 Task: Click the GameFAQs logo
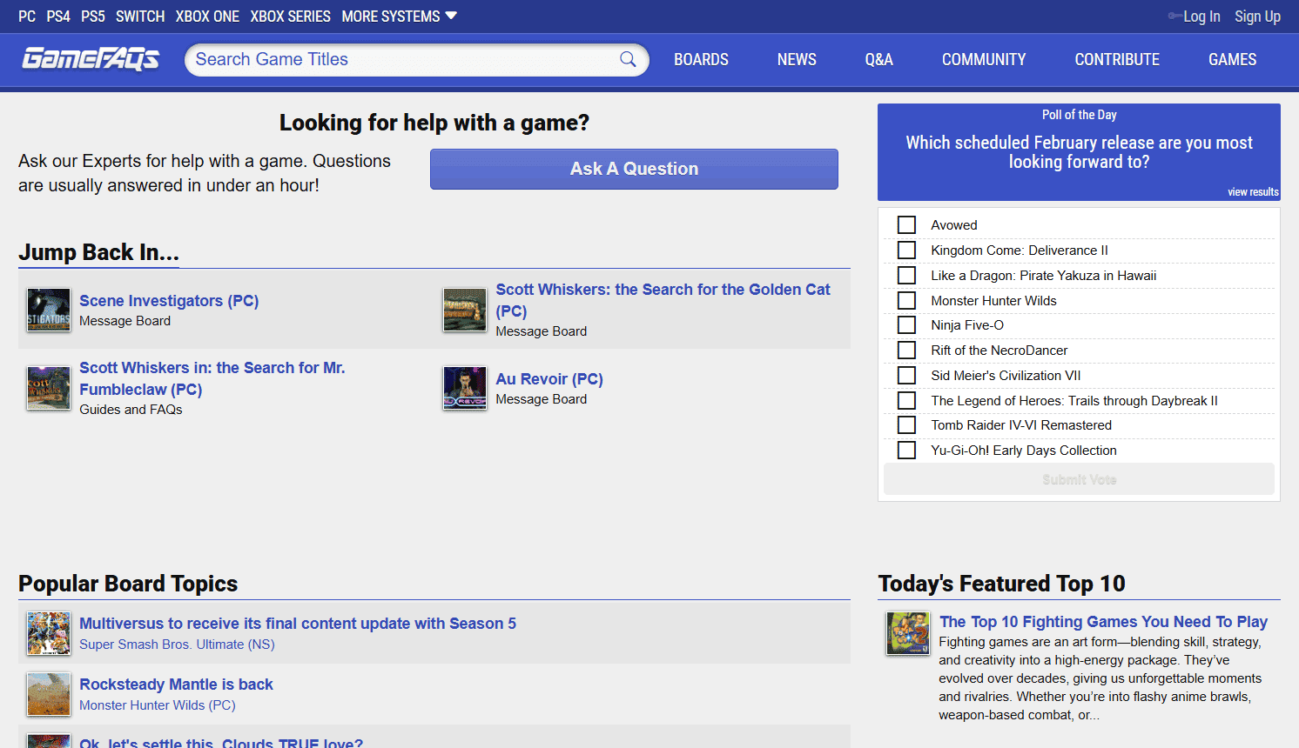tap(91, 59)
